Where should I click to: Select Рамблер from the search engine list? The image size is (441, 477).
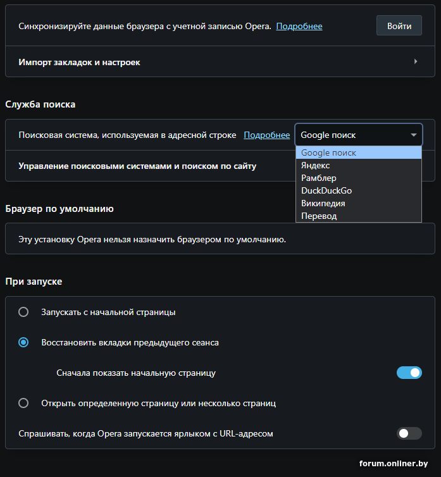pos(319,178)
